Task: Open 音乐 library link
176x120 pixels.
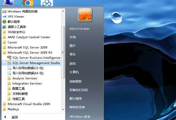Action: (72, 54)
